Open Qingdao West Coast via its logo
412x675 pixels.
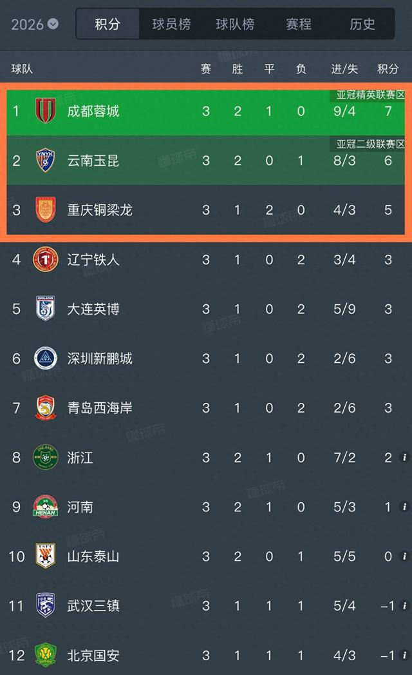pyautogui.click(x=45, y=407)
